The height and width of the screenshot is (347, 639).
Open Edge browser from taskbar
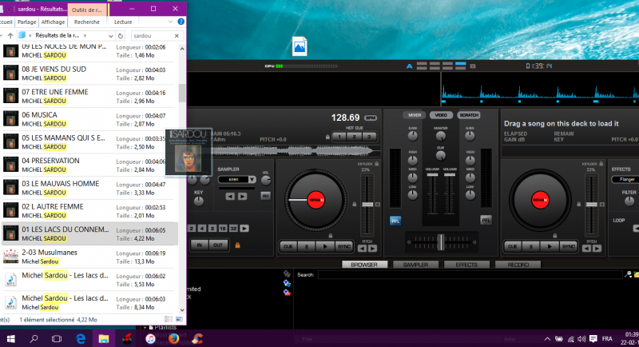pos(81,338)
